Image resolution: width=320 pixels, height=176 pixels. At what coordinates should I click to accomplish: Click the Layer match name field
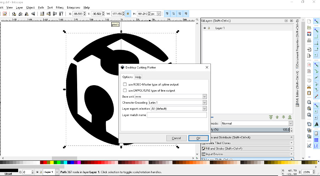(177, 115)
